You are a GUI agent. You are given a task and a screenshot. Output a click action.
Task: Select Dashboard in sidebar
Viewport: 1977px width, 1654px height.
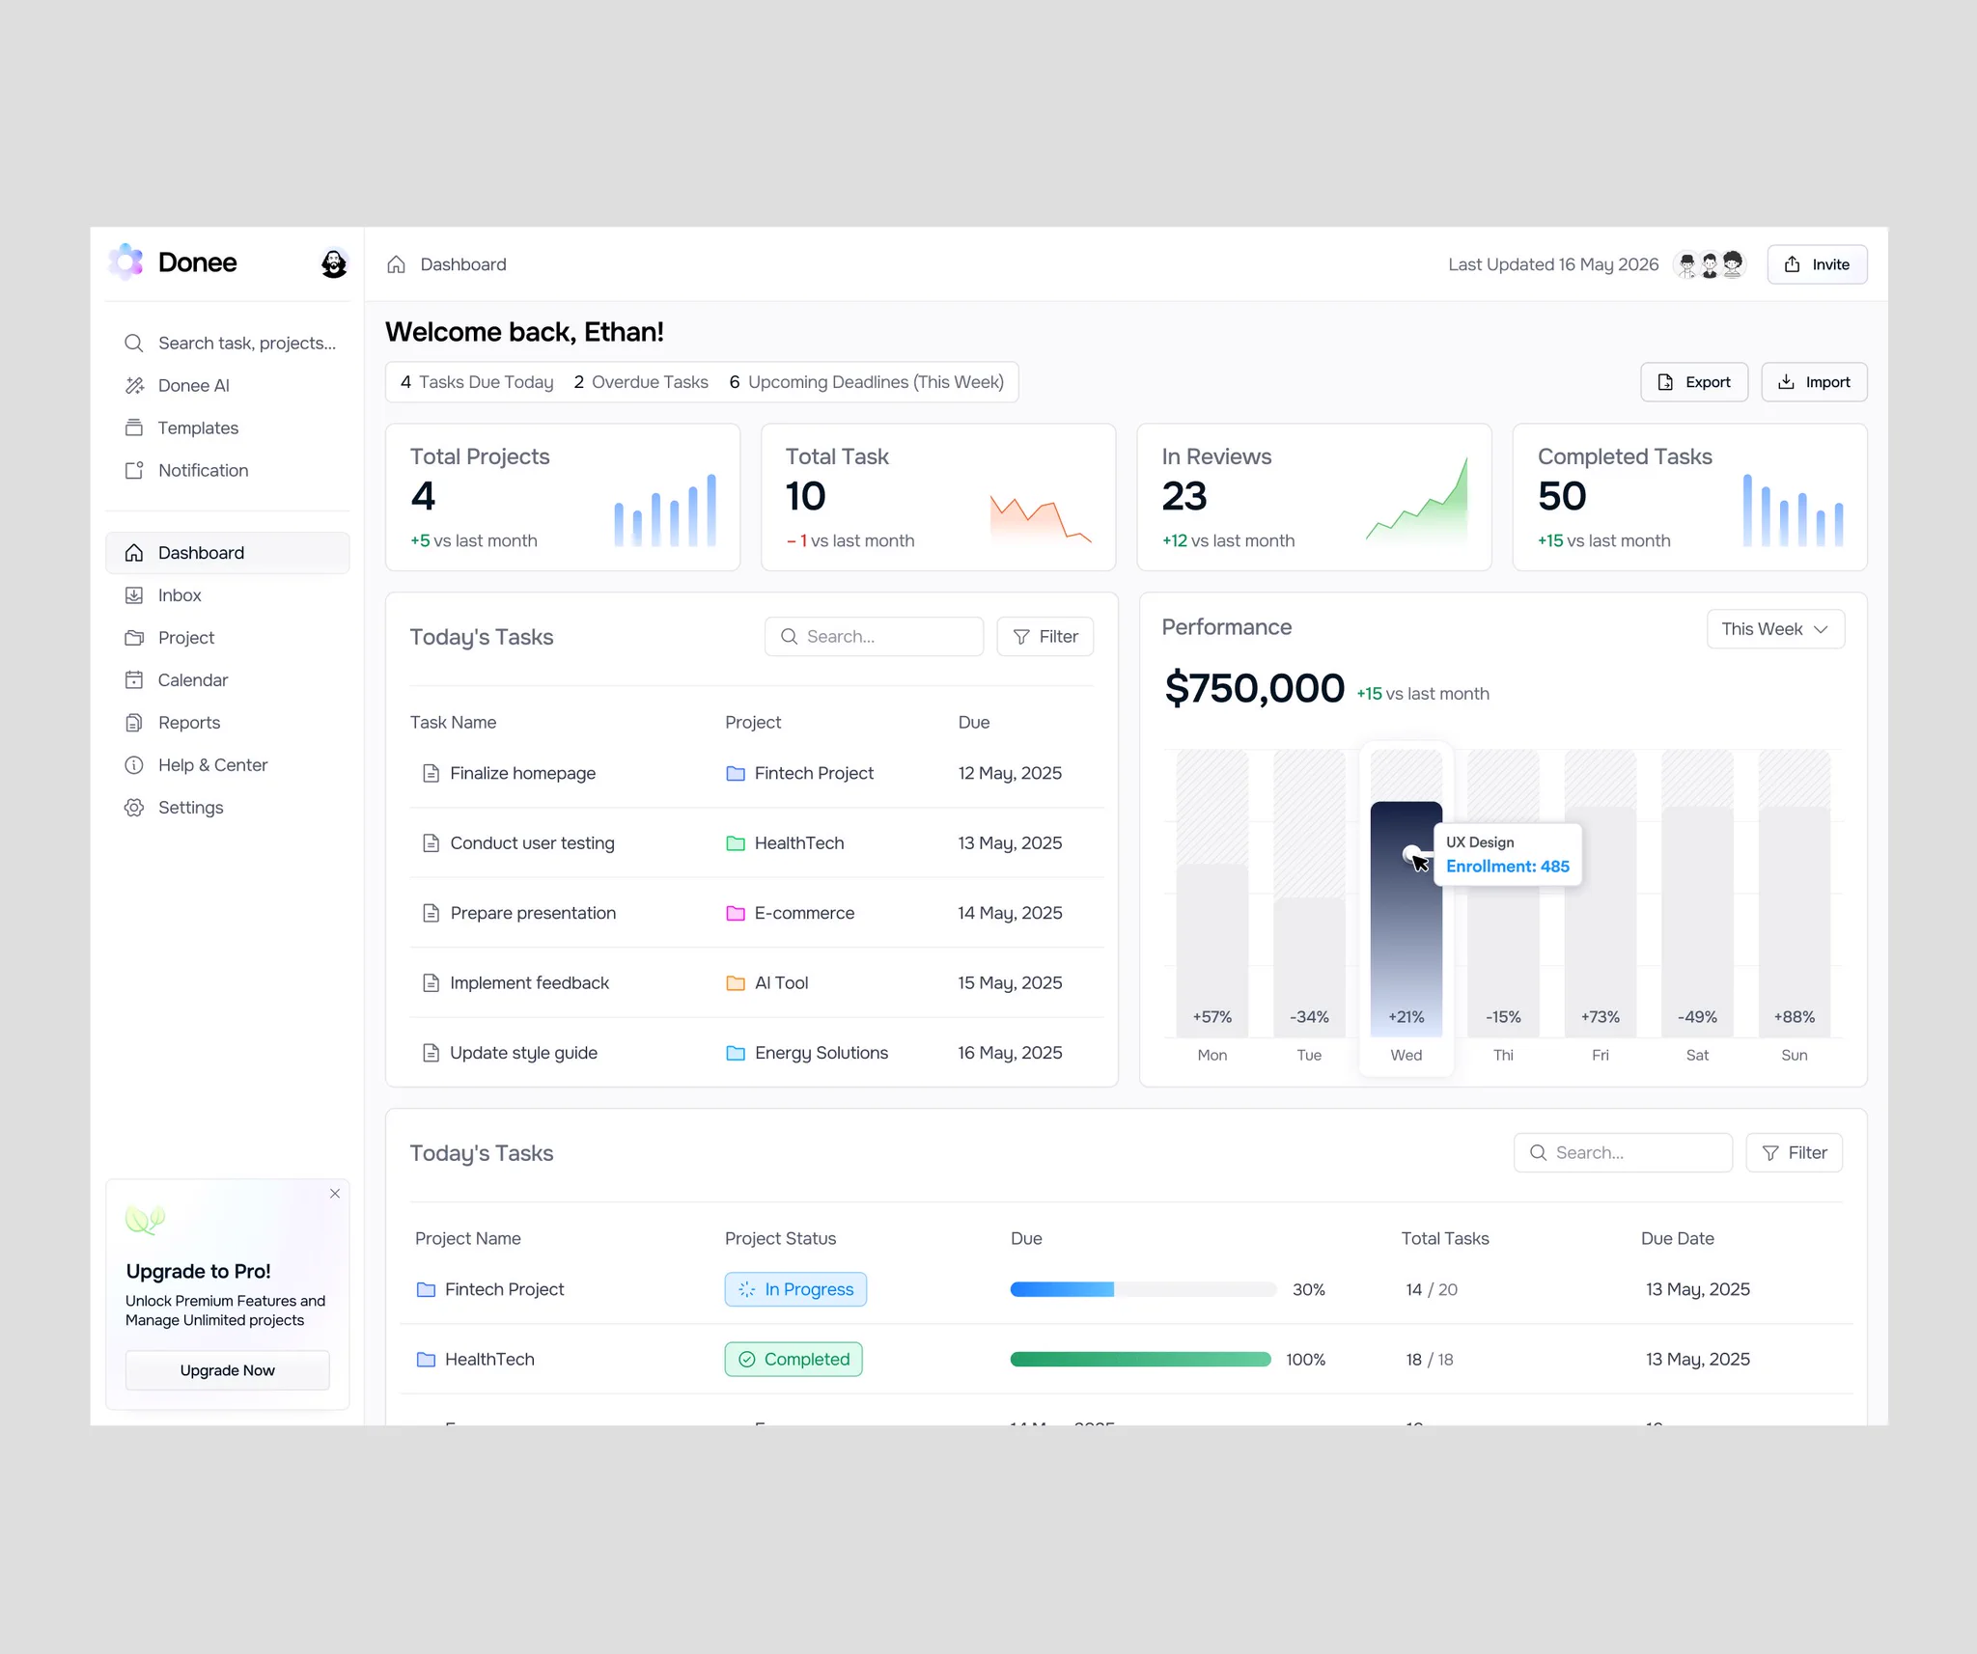(228, 553)
